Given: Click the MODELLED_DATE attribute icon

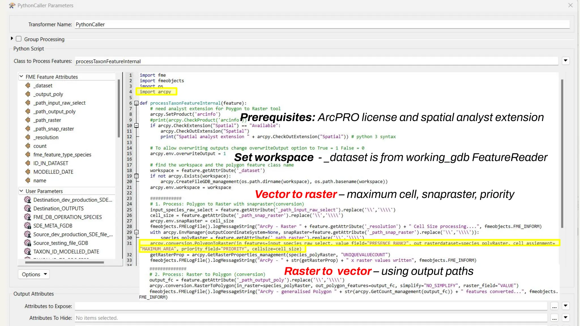Looking at the screenshot, I should tap(28, 171).
